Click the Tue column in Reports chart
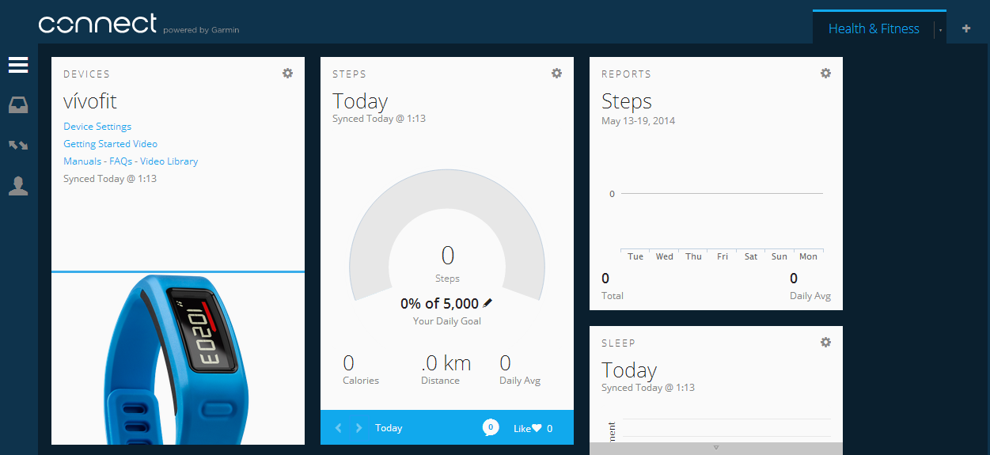The image size is (990, 455). pyautogui.click(x=635, y=256)
